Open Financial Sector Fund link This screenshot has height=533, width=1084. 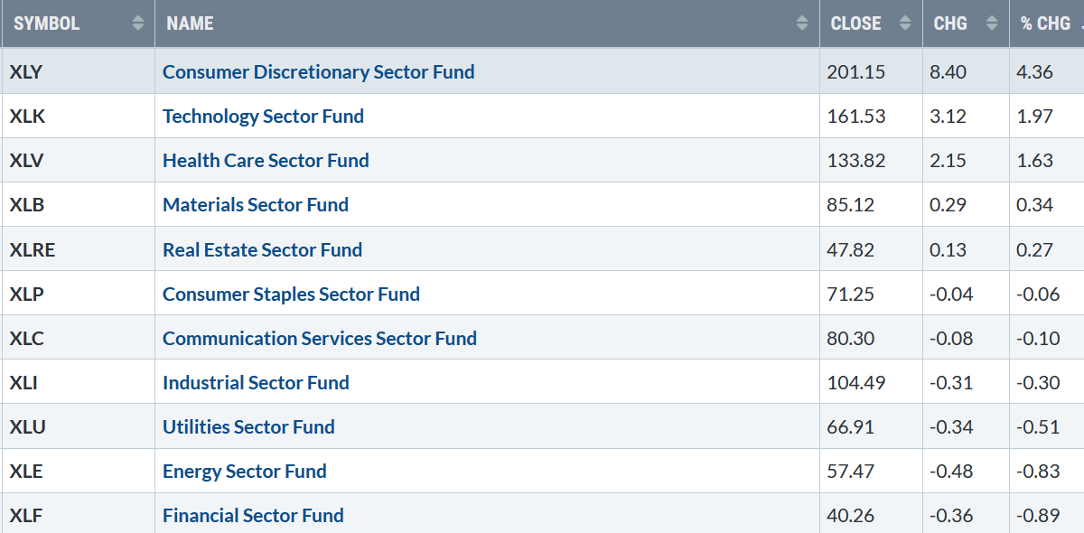click(253, 515)
